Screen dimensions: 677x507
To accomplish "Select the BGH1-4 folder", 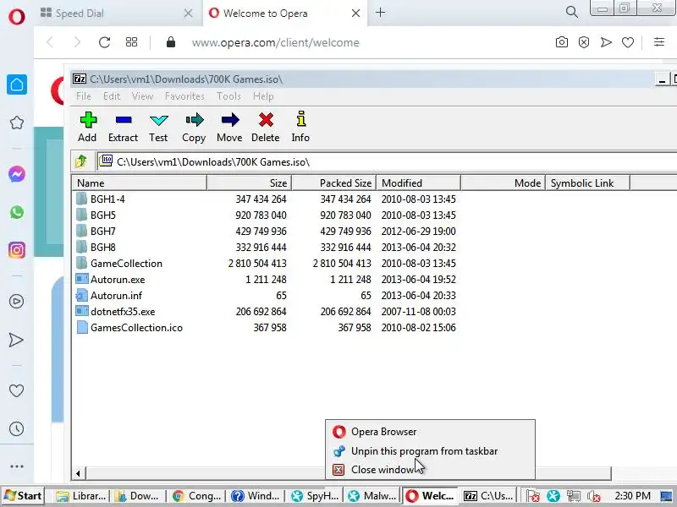I will tap(107, 199).
